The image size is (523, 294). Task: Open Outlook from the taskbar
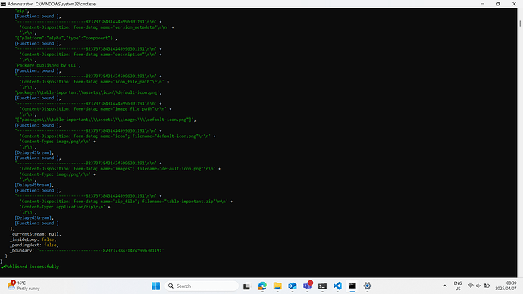point(293,286)
